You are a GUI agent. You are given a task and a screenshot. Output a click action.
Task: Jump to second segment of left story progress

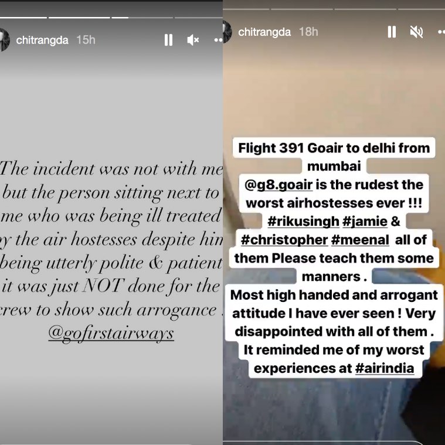tap(79, 18)
